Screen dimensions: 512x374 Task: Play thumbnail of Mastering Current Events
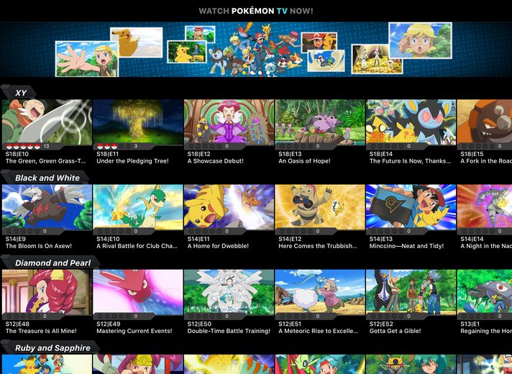138,292
